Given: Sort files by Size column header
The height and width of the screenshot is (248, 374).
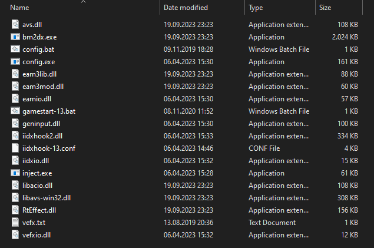Looking at the screenshot, I should 325,8.
